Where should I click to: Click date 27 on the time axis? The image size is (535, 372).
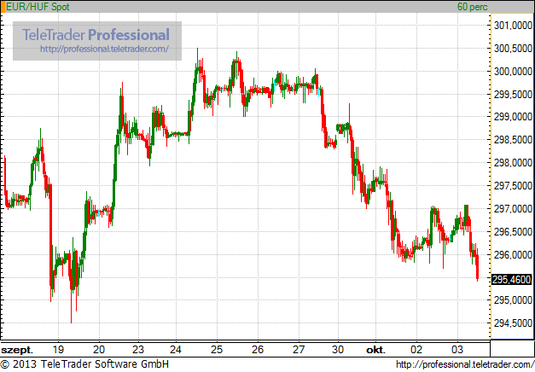click(x=299, y=350)
